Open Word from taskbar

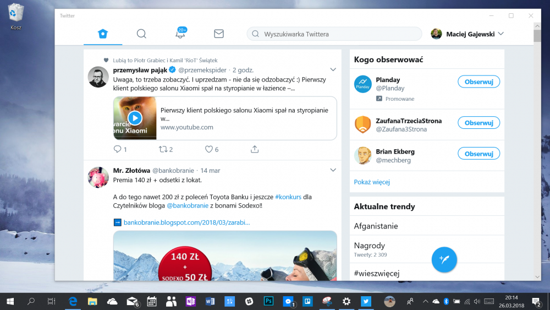pyautogui.click(x=210, y=301)
